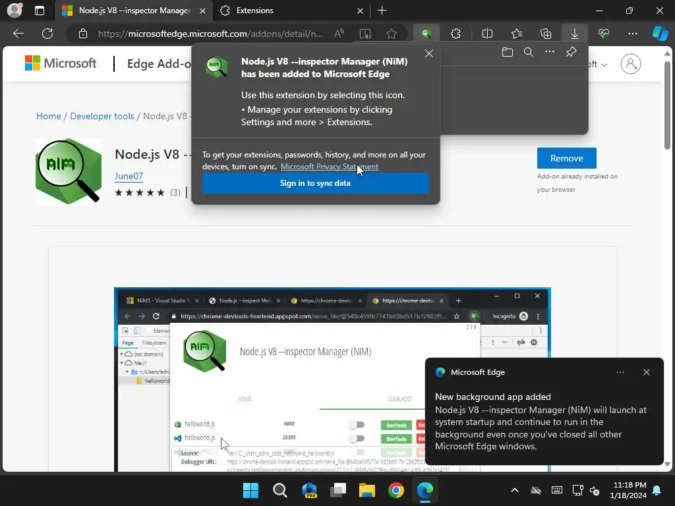
Task: Open notification options ellipsis
Action: coord(620,372)
